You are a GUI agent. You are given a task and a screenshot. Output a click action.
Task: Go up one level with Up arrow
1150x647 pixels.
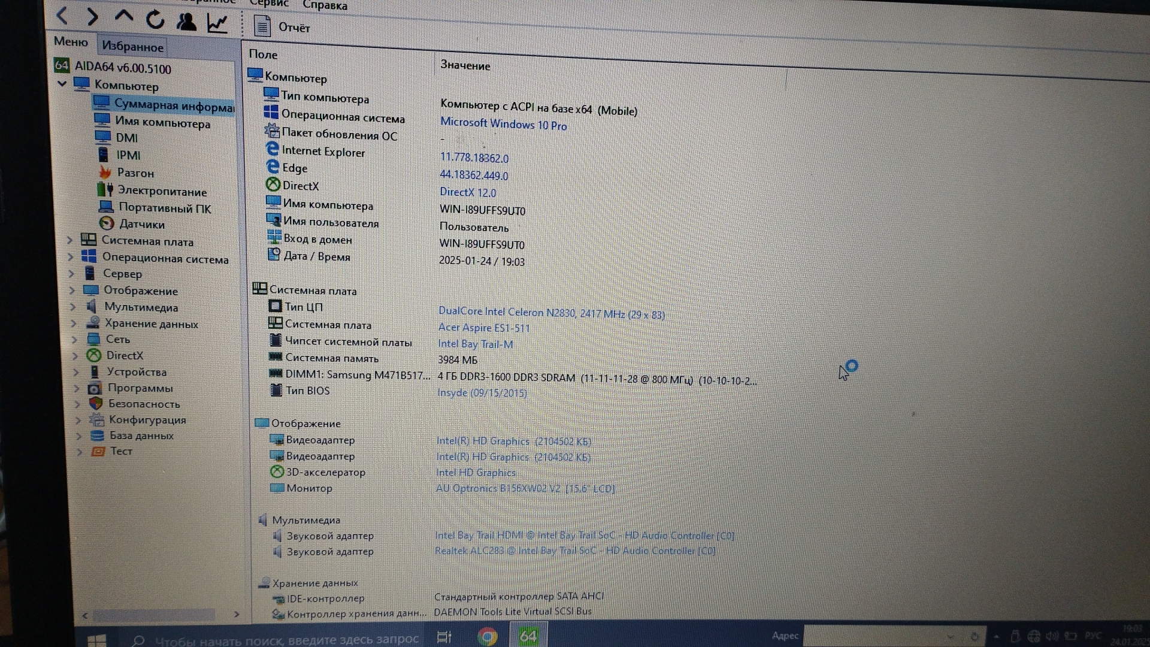click(124, 16)
